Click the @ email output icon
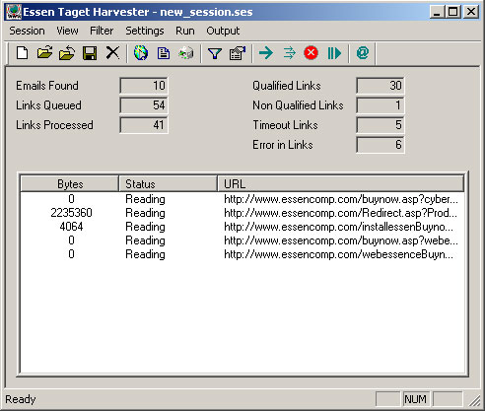485x411 pixels. pos(363,53)
